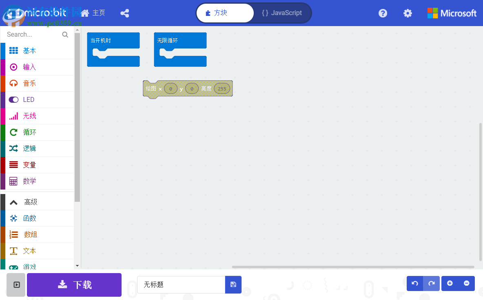Save the project with the disk button
The image size is (483, 300).
[233, 285]
